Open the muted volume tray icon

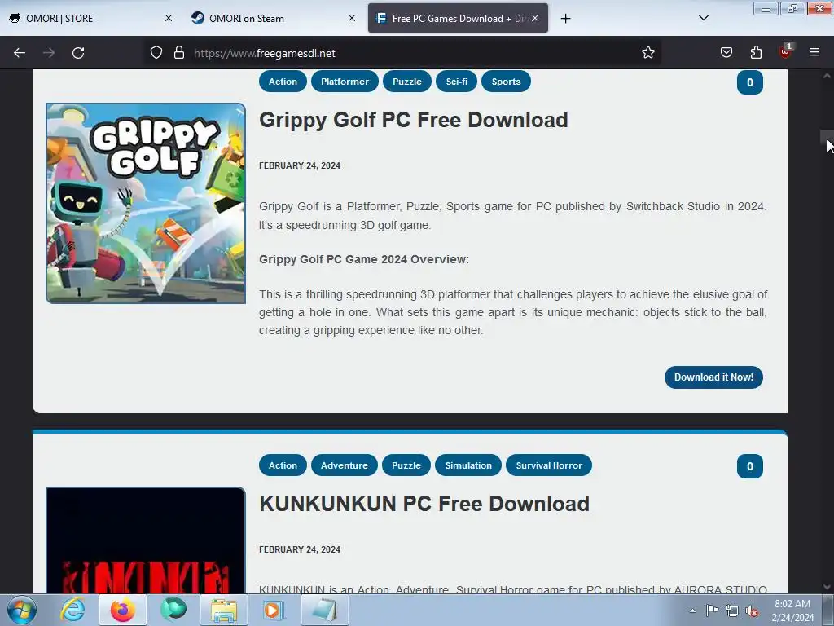[x=752, y=611]
